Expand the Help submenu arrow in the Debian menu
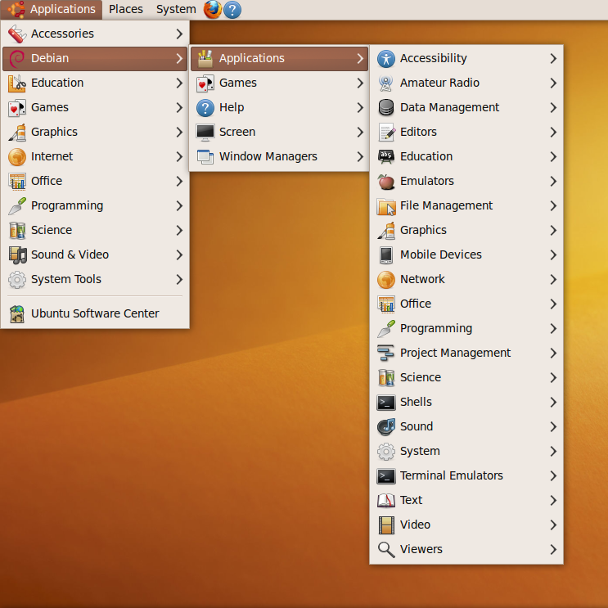The width and height of the screenshot is (608, 608). [360, 107]
